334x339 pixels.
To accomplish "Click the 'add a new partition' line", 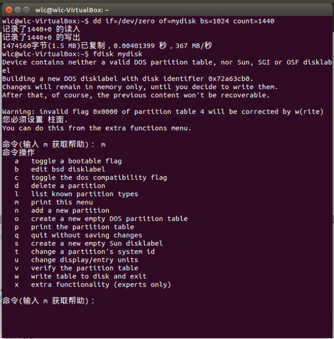I will coord(70,210).
